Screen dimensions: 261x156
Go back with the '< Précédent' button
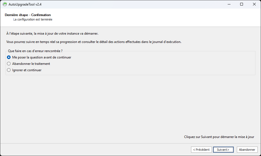coord(201,150)
